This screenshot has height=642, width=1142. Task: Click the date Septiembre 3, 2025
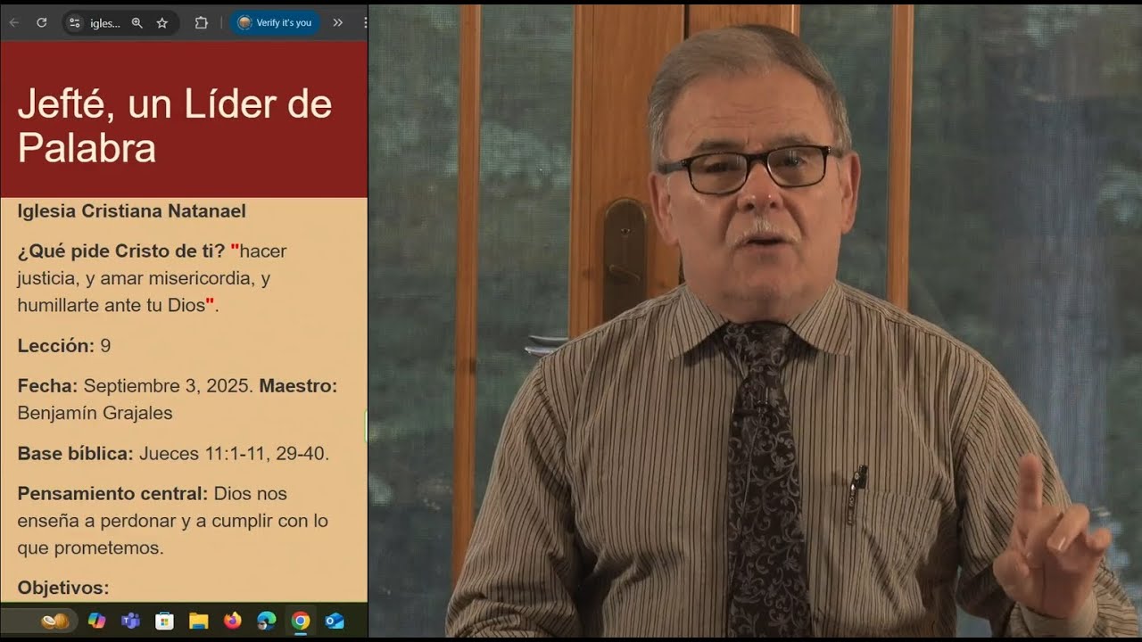point(169,386)
